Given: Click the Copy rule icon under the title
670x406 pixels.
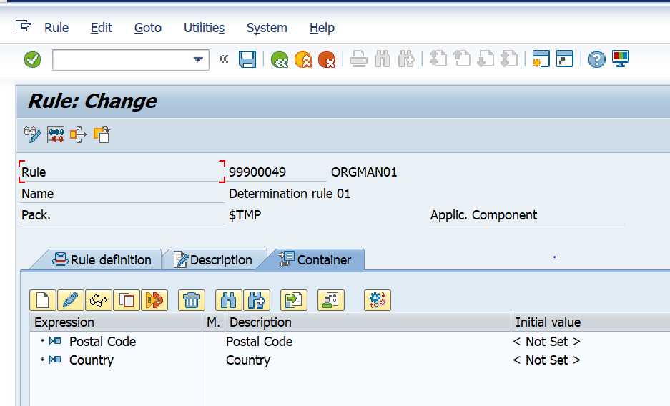Looking at the screenshot, I should (102, 134).
